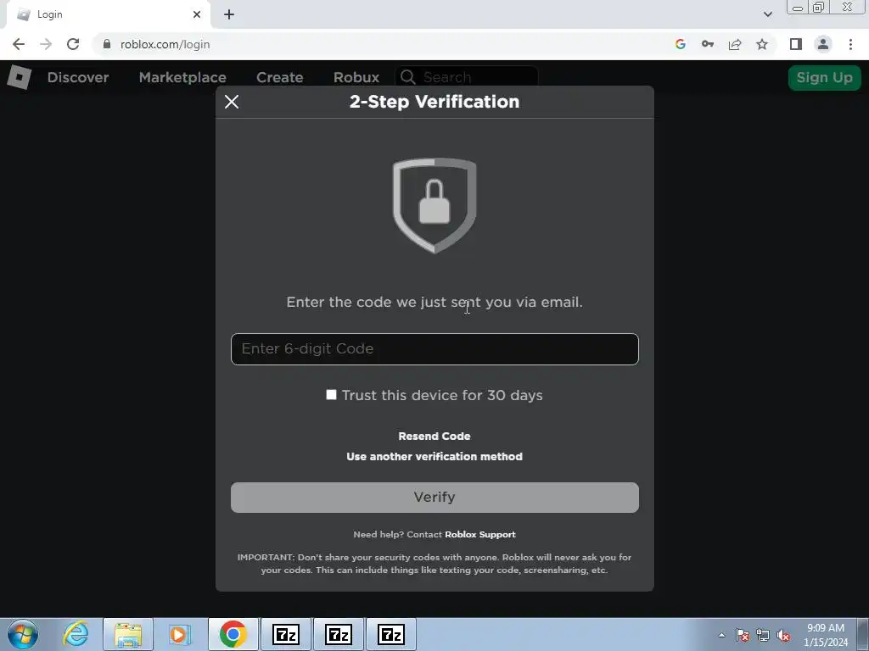This screenshot has height=651, width=869.
Task: Switch to Chrome in the taskbar
Action: click(x=233, y=634)
